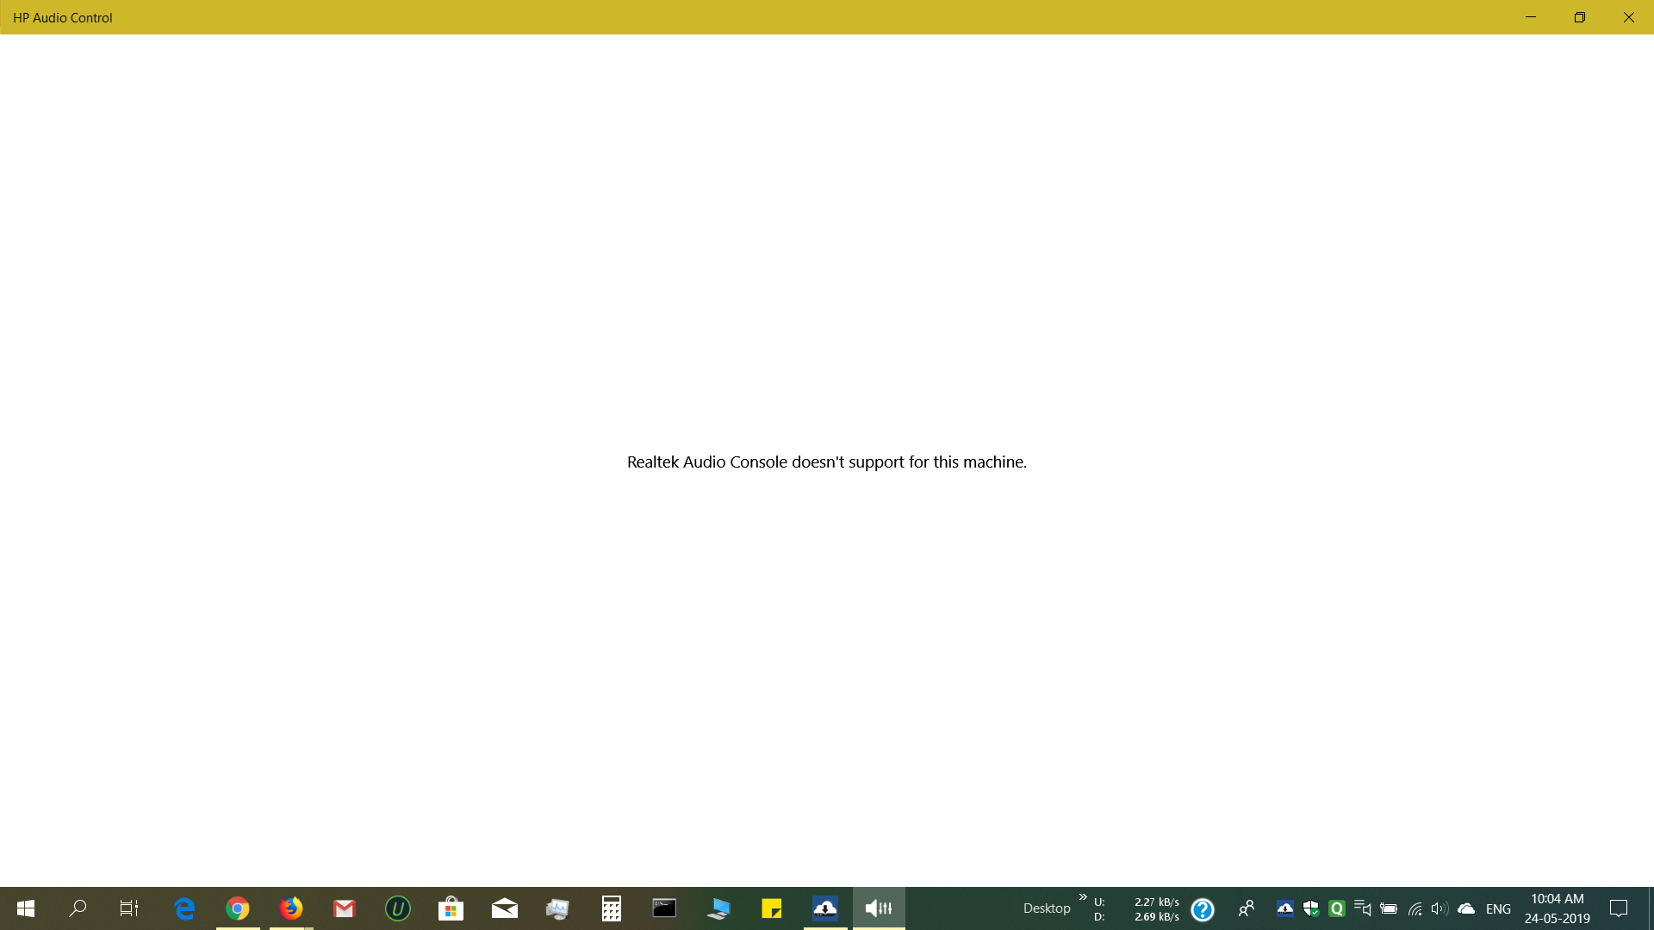Image resolution: width=1654 pixels, height=930 pixels.
Task: Minimize the HP Audio Control window
Action: 1531,17
